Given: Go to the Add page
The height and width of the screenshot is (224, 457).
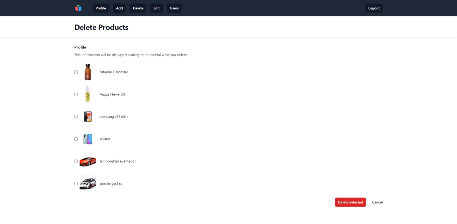Looking at the screenshot, I should click(119, 8).
